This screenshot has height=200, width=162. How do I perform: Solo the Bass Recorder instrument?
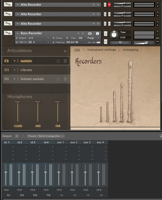click(x=105, y=34)
